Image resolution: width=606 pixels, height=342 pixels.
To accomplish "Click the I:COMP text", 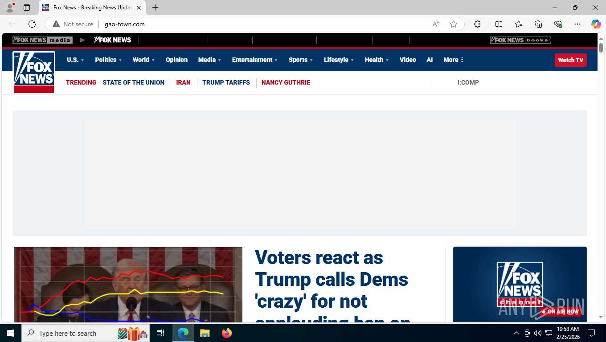I will tap(468, 82).
